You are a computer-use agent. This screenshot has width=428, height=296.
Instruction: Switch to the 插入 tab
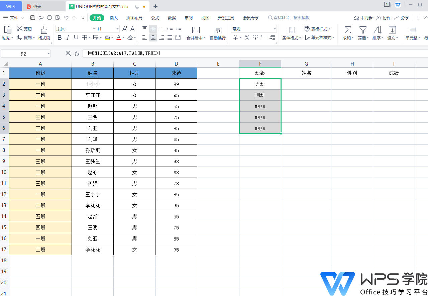[x=114, y=18]
